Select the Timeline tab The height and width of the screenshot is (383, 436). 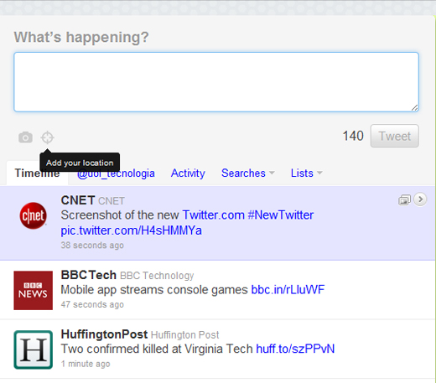coord(37,173)
